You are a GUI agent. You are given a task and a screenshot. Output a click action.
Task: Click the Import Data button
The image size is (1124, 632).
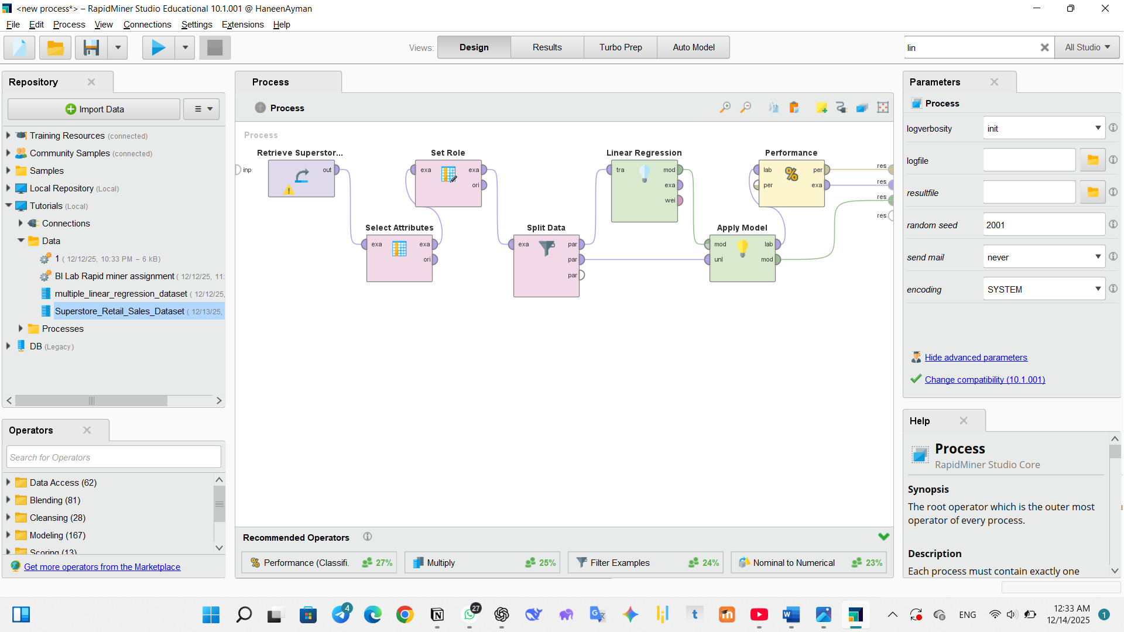[x=94, y=109]
